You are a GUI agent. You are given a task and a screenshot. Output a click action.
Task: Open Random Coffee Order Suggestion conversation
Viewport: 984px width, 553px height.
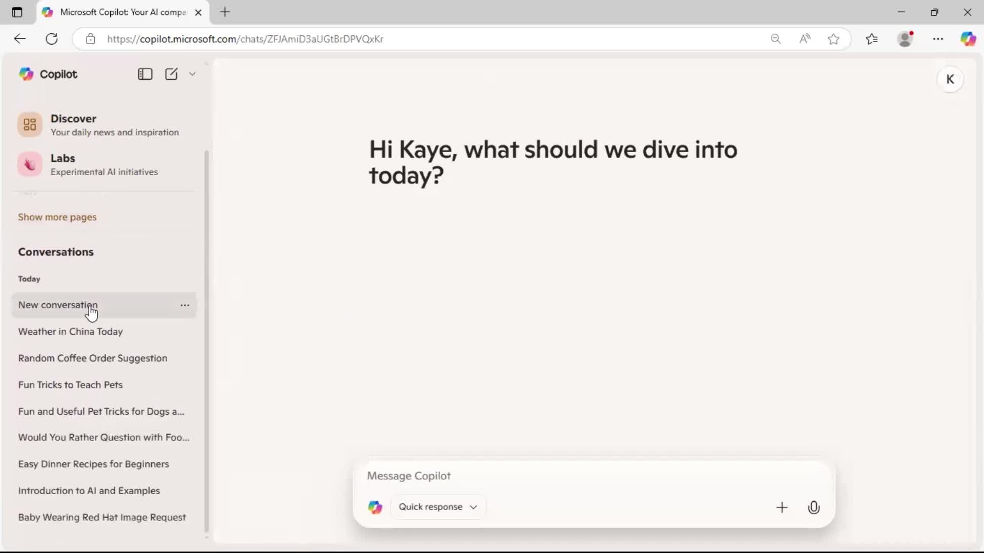tap(104, 358)
